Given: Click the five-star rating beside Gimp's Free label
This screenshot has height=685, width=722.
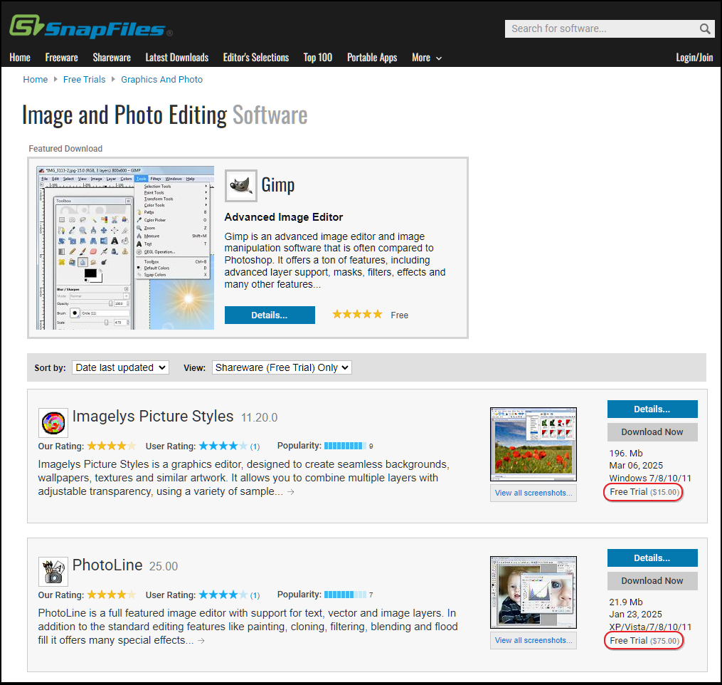Looking at the screenshot, I should (x=356, y=314).
